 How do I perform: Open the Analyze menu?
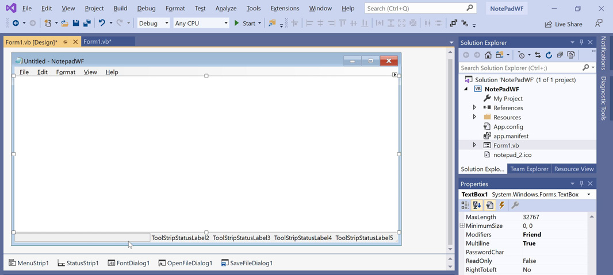click(x=225, y=9)
